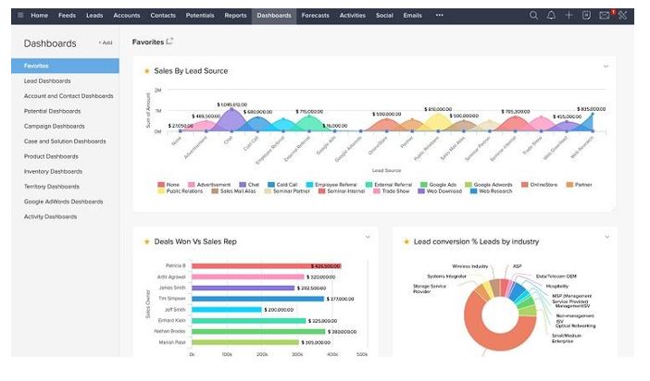Screen dimensions: 650x381
Task: Open the Reports tab
Action: (x=235, y=16)
